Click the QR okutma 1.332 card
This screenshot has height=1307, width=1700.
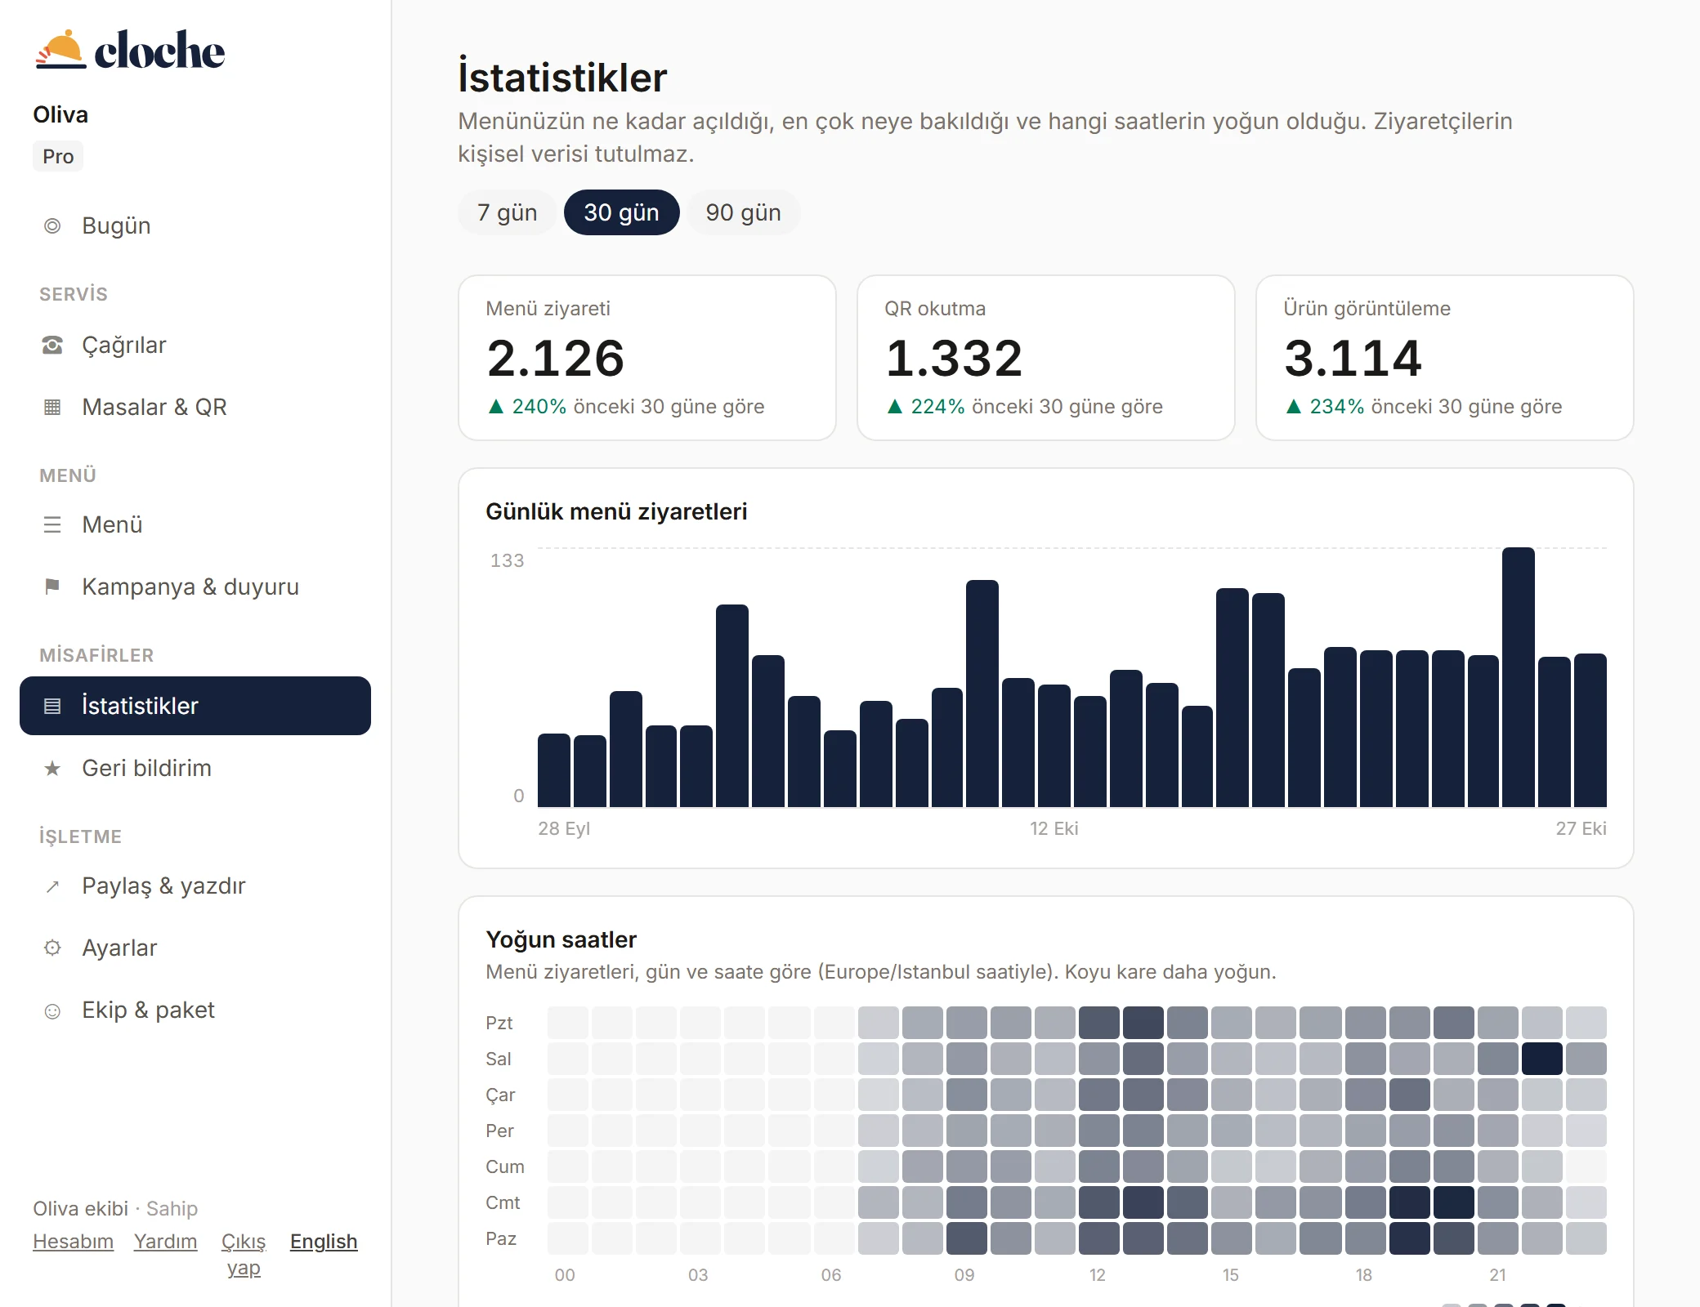[1046, 358]
